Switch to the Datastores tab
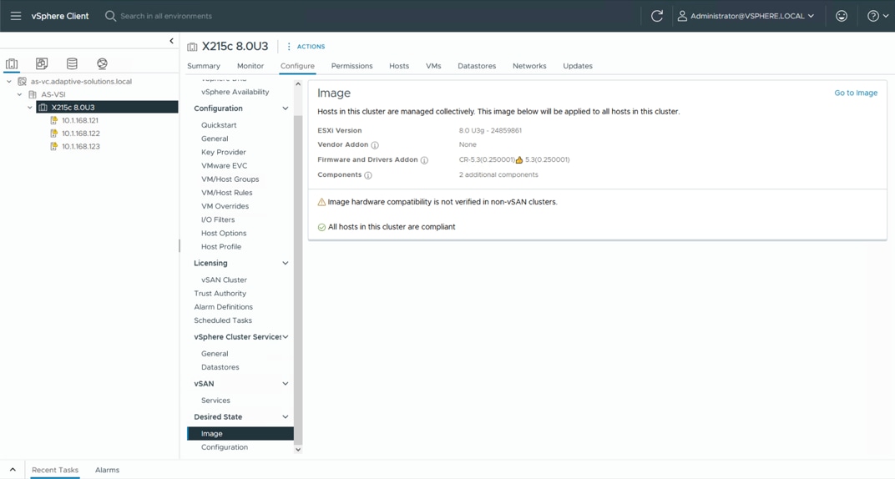The image size is (895, 479). click(476, 66)
